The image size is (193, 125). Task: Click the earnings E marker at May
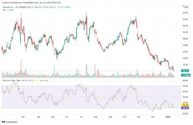[x=54, y=75]
